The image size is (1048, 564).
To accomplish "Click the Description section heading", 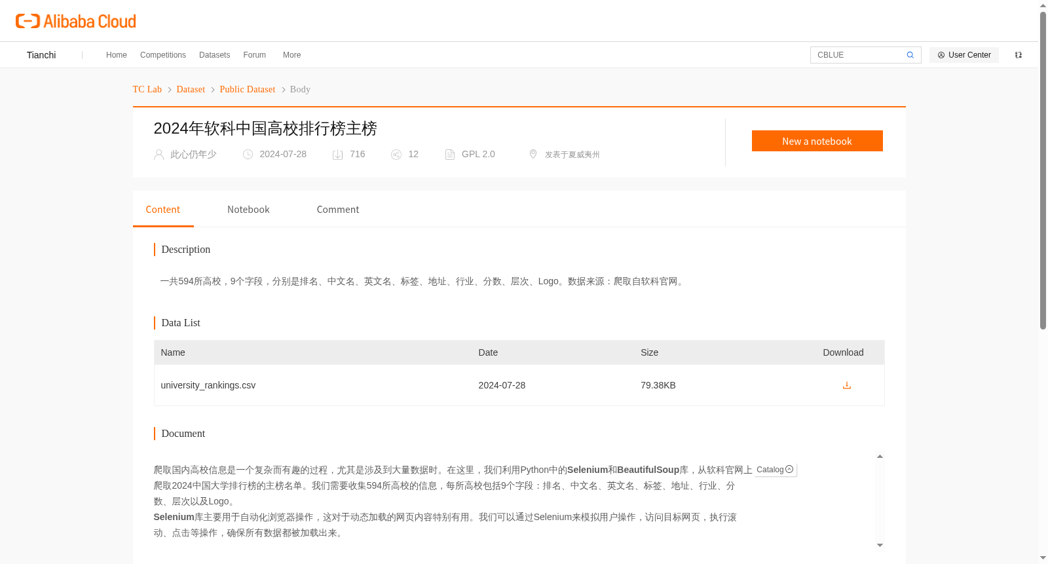I will tap(186, 250).
